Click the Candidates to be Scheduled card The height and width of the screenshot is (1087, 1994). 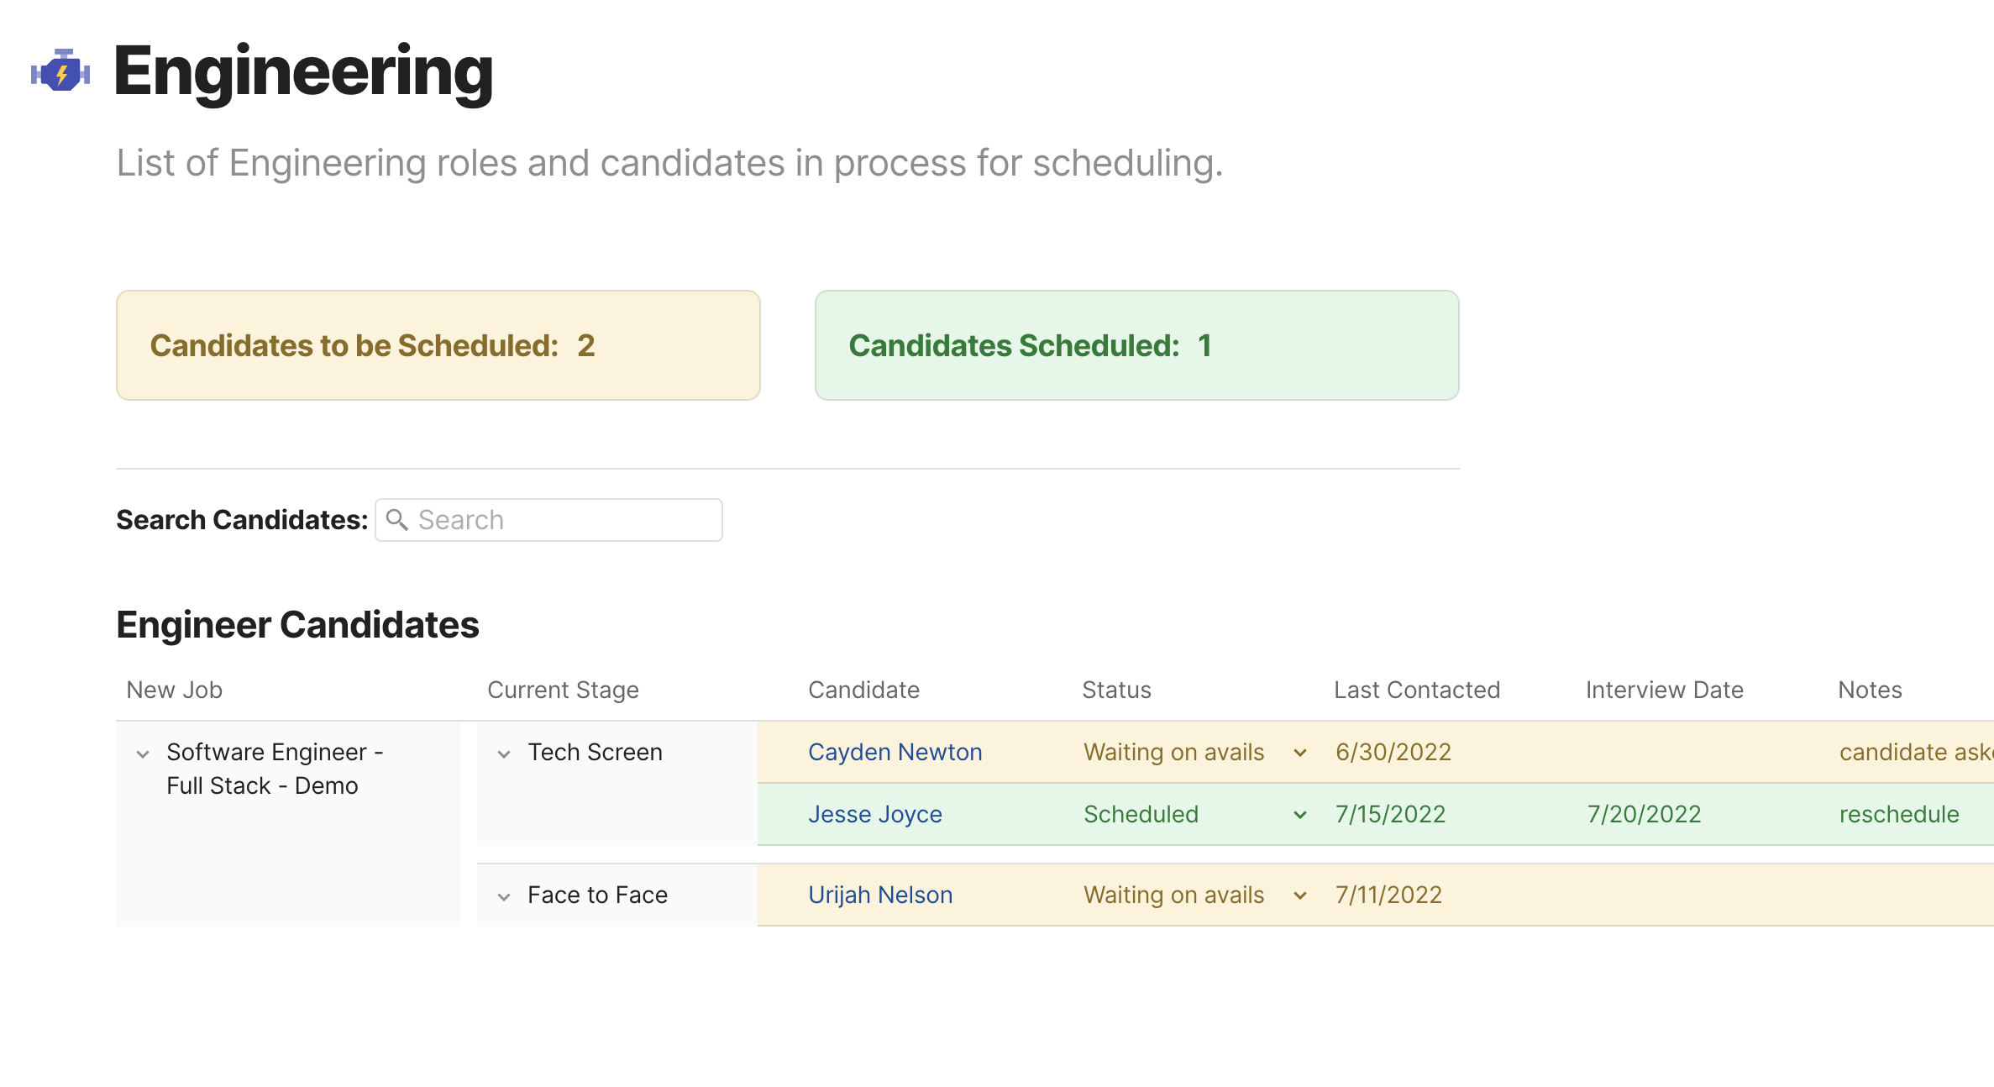(x=438, y=345)
